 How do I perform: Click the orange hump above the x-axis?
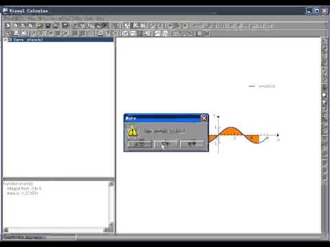pos(231,131)
